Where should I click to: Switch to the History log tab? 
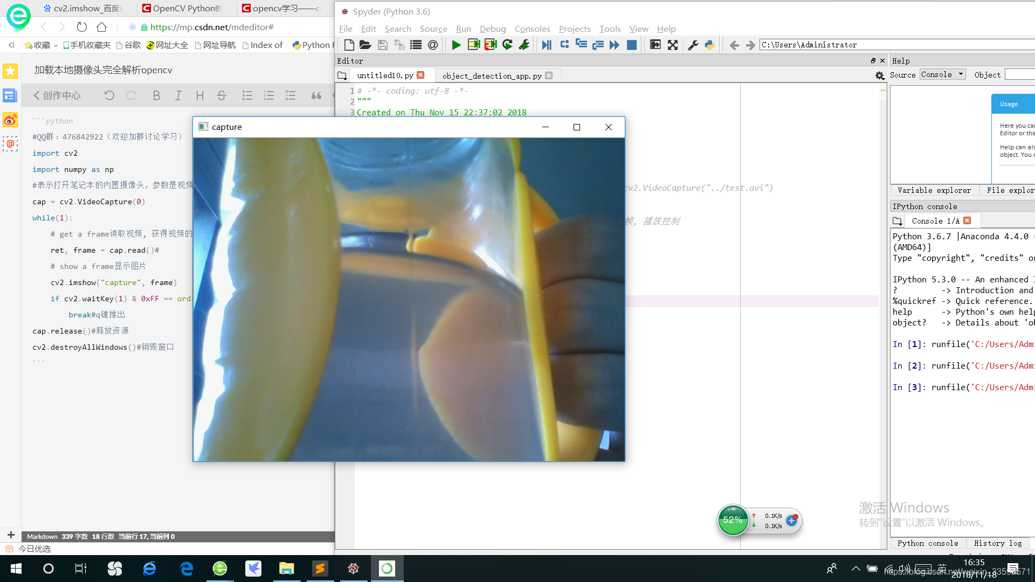click(x=997, y=543)
